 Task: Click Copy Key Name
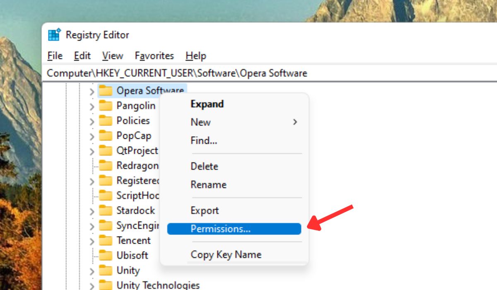coord(226,254)
